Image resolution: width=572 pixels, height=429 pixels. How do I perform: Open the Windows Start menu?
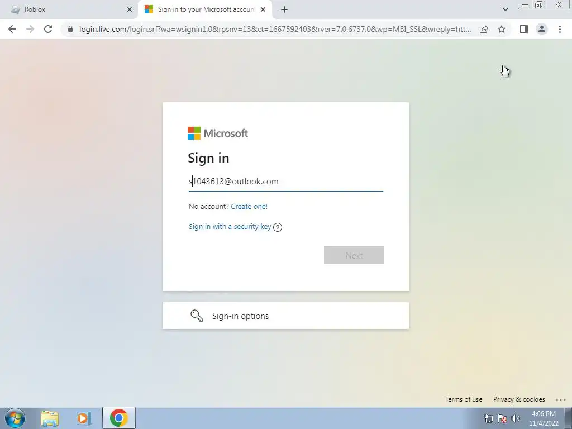tap(15, 418)
